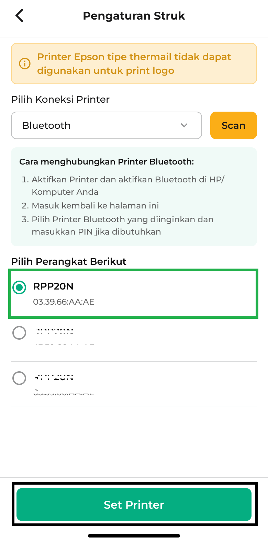Confirm with the Set Printer button
Screen dimensions: 268x543
134,505
